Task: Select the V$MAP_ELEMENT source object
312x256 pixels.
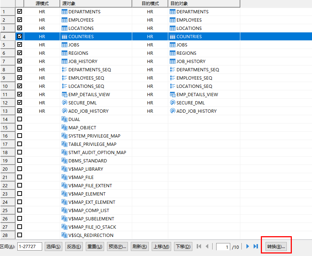Action: pyautogui.click(x=87, y=194)
